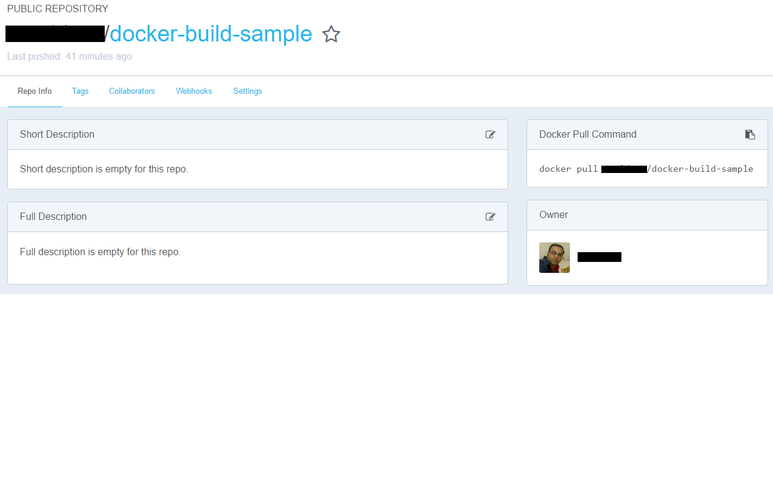
Task: Open the redacted owner name link
Action: click(599, 257)
